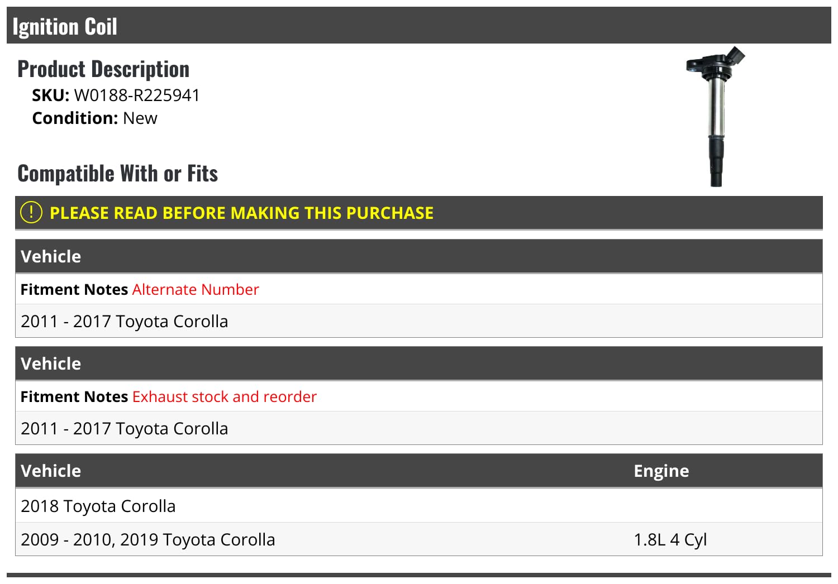The image size is (838, 584).
Task: Click the yellow exclamation warning icon
Action: click(x=31, y=212)
